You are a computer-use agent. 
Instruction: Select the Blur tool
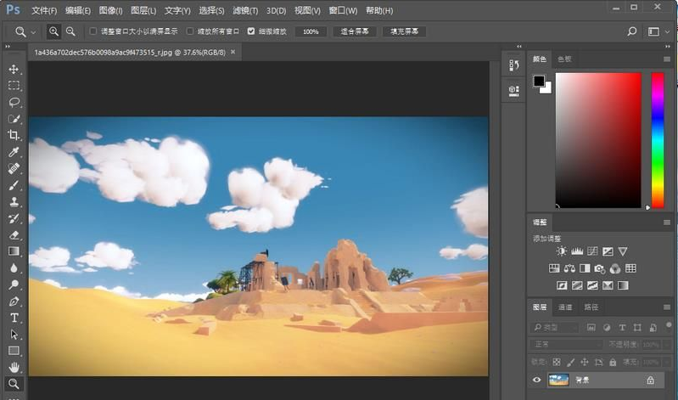coord(14,268)
